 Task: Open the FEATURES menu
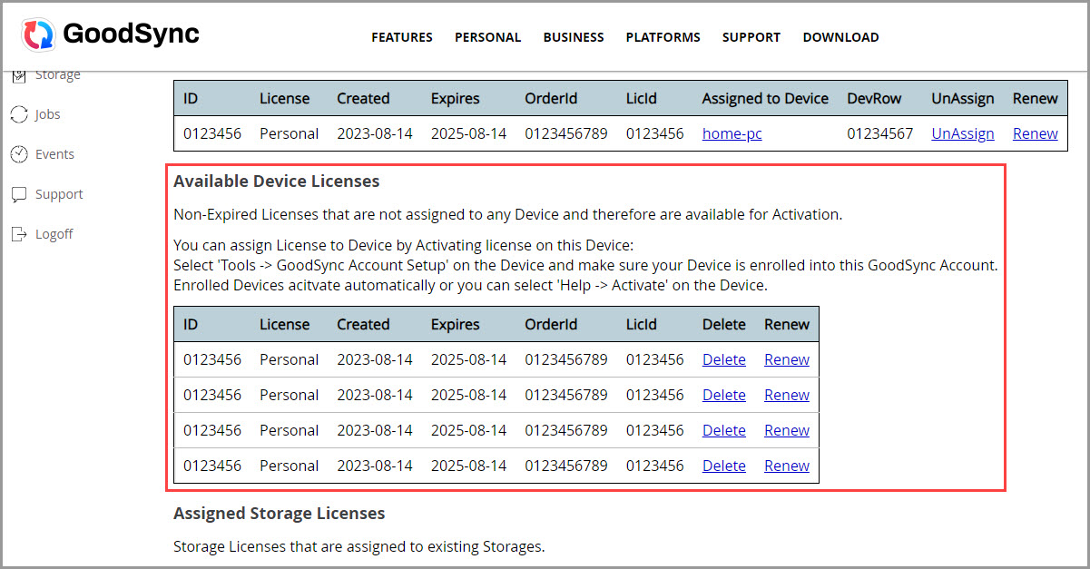tap(401, 37)
